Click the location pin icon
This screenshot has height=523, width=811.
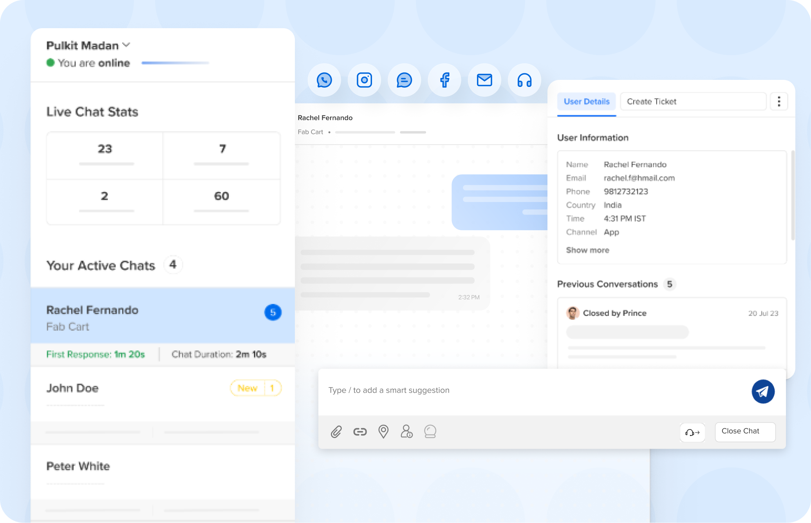point(383,432)
